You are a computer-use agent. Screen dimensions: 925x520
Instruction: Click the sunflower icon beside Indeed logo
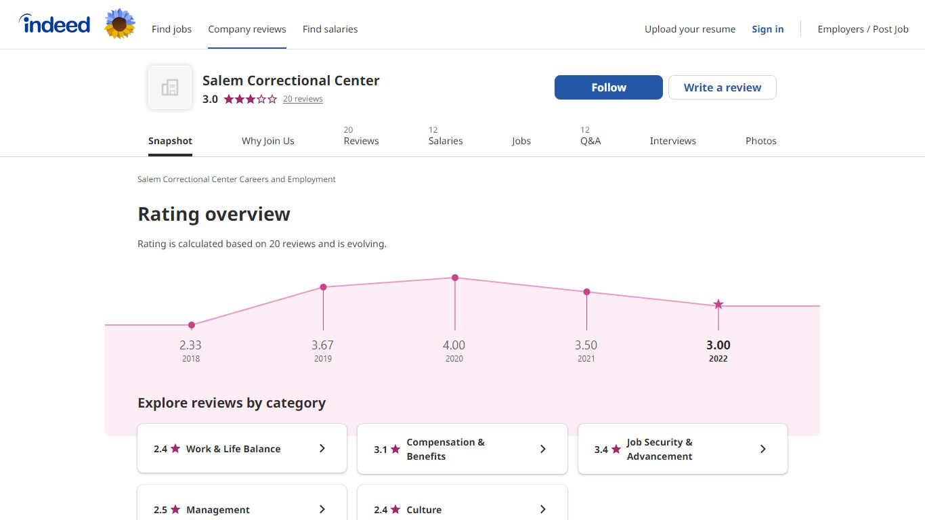click(x=120, y=24)
